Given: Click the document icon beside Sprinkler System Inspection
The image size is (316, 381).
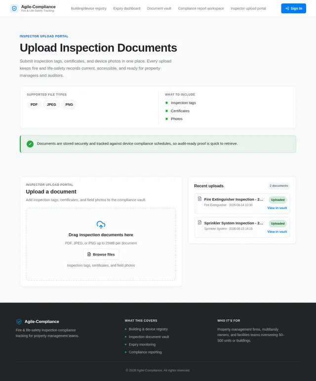Looking at the screenshot, I should [199, 222].
